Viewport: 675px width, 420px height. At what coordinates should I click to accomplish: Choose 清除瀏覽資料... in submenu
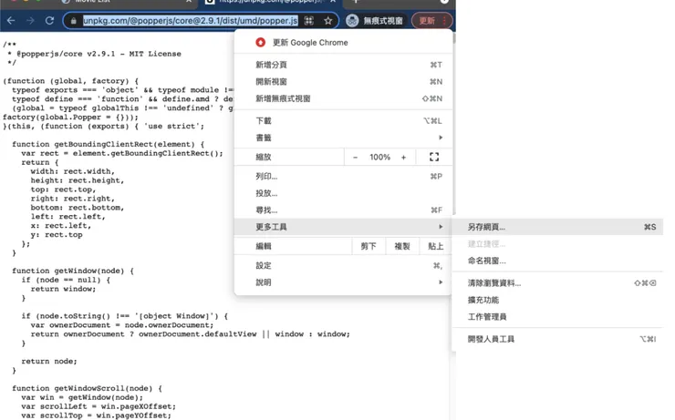click(558, 283)
